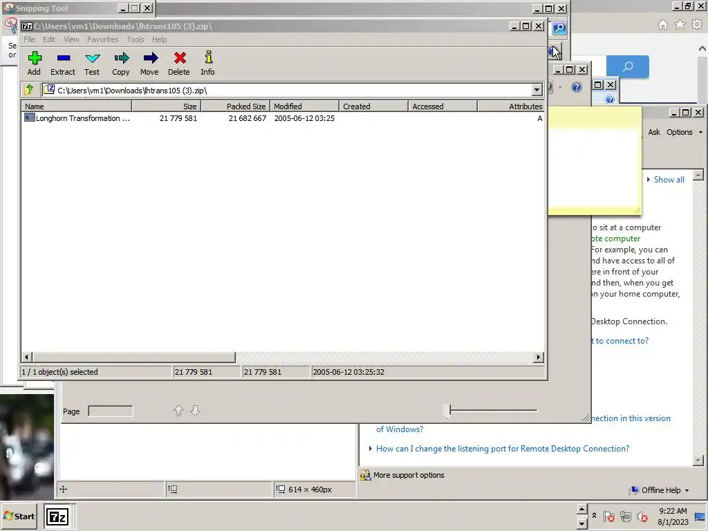Select the Longhorn Transformation file row
Image resolution: width=708 pixels, height=531 pixels.
283,118
